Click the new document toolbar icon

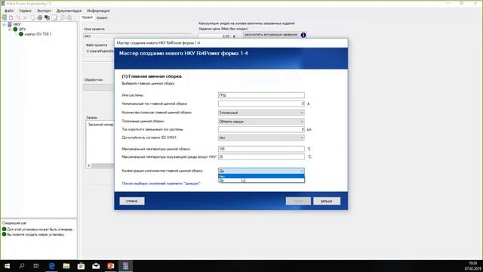click(x=11, y=18)
